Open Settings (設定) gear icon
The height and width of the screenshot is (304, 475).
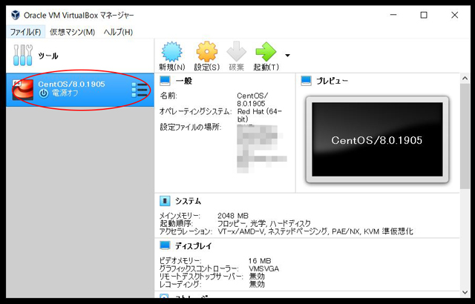click(x=207, y=52)
